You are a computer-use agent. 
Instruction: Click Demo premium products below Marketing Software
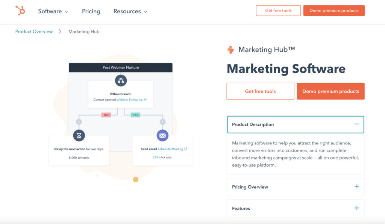331,91
